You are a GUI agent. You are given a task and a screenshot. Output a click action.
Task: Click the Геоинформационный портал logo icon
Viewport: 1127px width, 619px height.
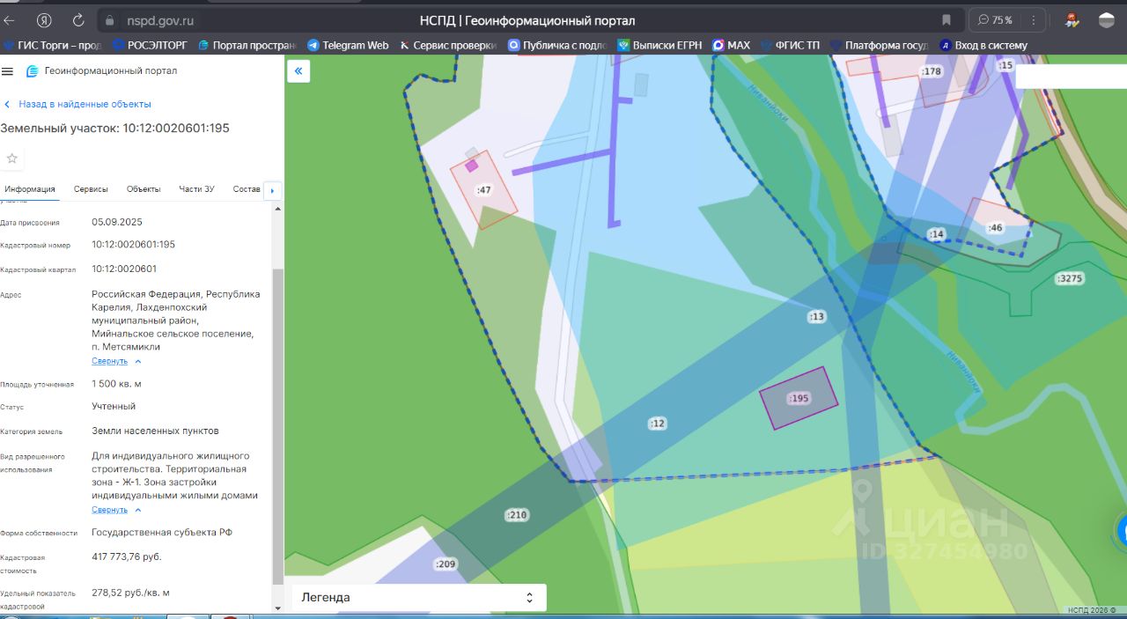click(32, 71)
